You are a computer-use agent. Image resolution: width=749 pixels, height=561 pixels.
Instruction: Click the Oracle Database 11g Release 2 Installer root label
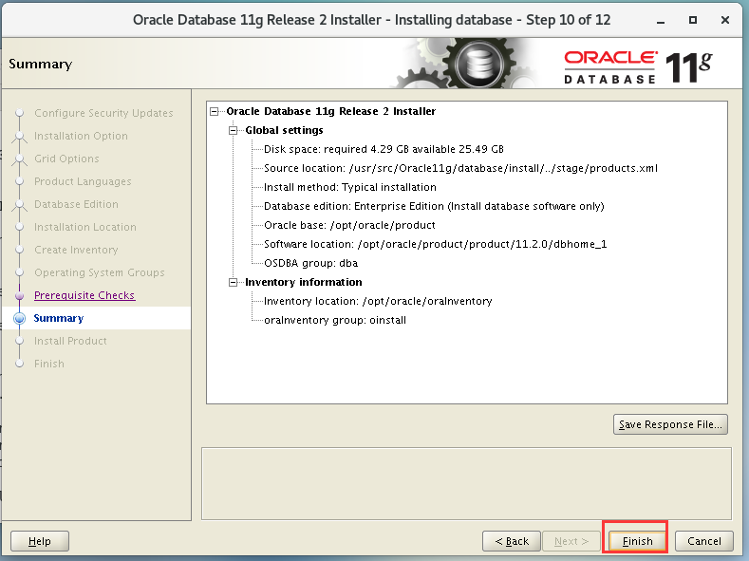[x=331, y=112]
